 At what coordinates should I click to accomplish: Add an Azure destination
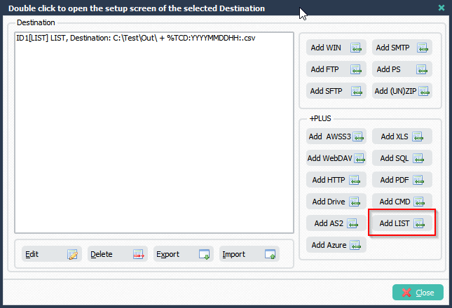point(336,245)
